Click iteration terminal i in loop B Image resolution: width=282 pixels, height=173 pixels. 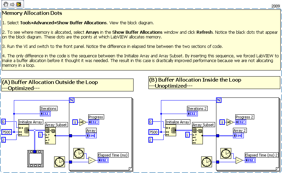pos(222,122)
